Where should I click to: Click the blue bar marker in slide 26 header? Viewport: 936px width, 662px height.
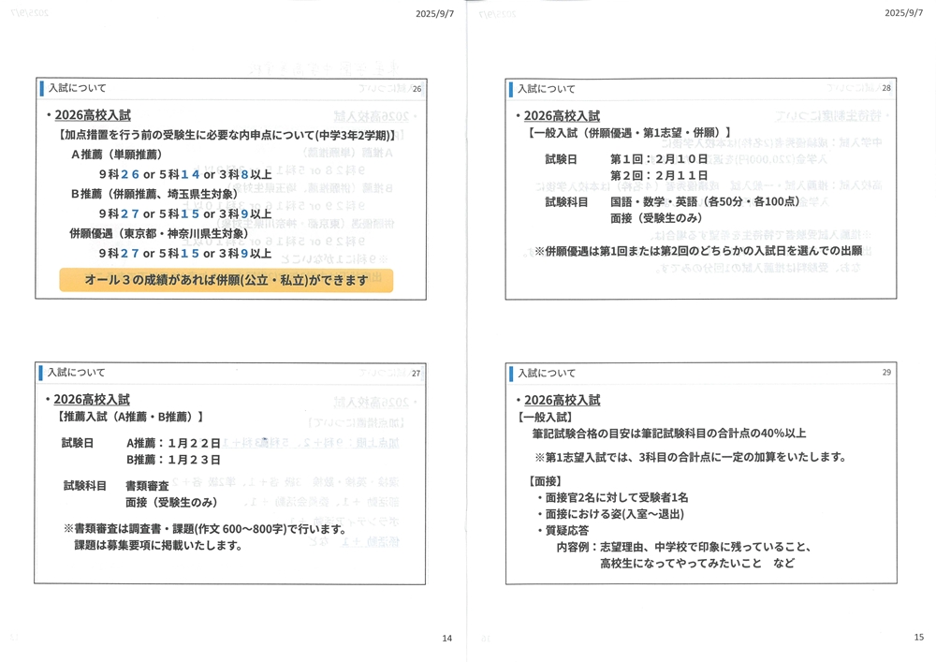(x=42, y=89)
